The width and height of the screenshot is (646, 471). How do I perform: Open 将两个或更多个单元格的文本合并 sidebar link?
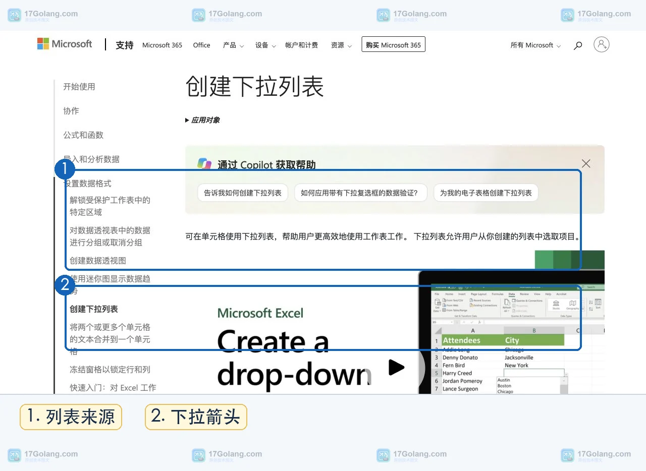(110, 339)
